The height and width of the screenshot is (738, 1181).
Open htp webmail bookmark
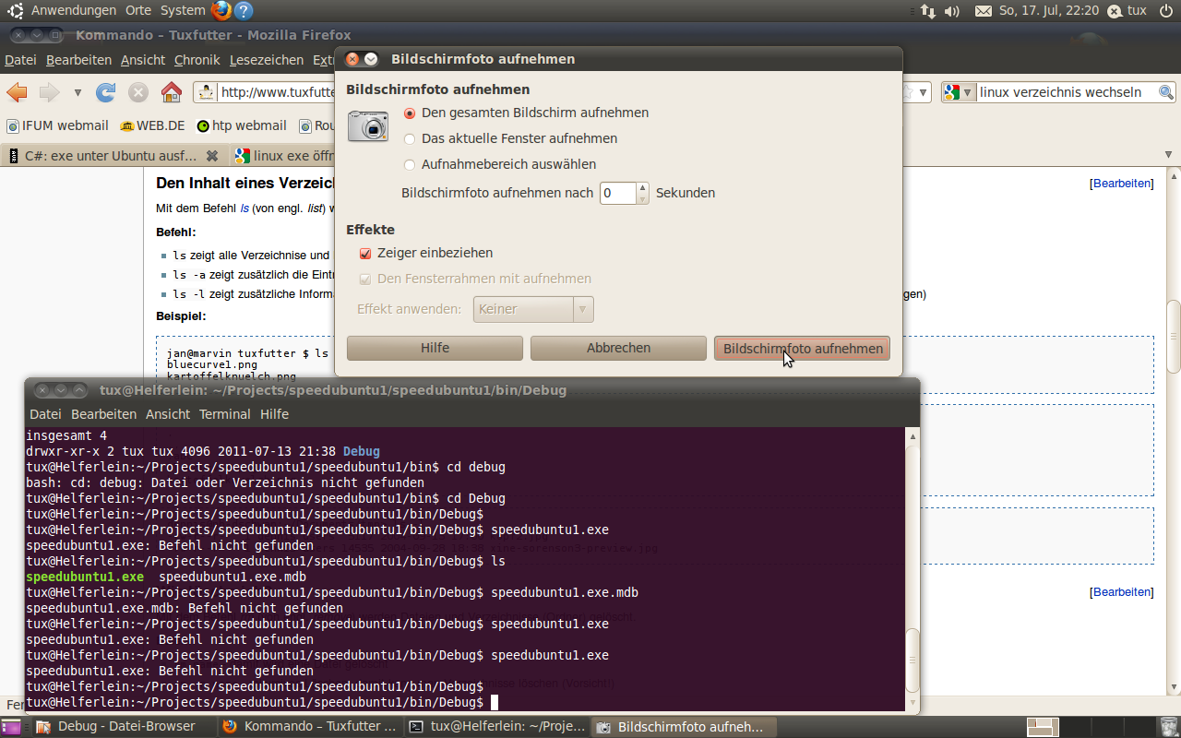[242, 125]
